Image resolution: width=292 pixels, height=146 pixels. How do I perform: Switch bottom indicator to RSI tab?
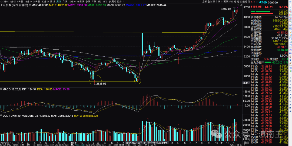pyautogui.click(x=88, y=145)
